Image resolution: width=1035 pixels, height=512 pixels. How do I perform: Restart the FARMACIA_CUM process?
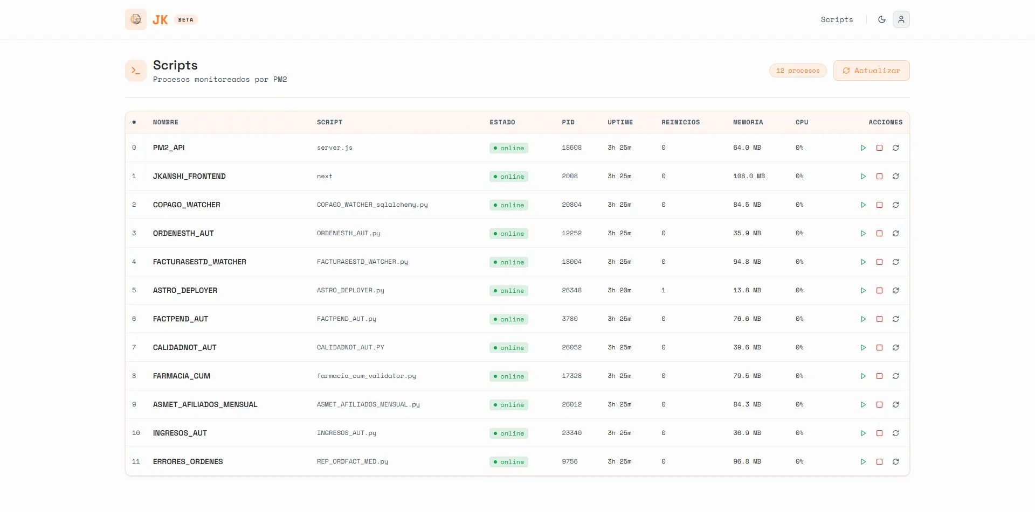[895, 376]
